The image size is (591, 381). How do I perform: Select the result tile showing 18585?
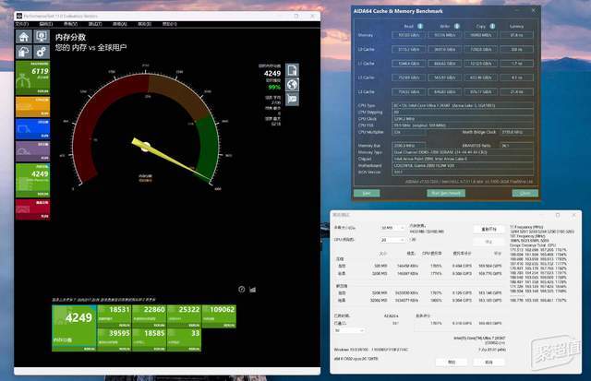click(x=150, y=340)
